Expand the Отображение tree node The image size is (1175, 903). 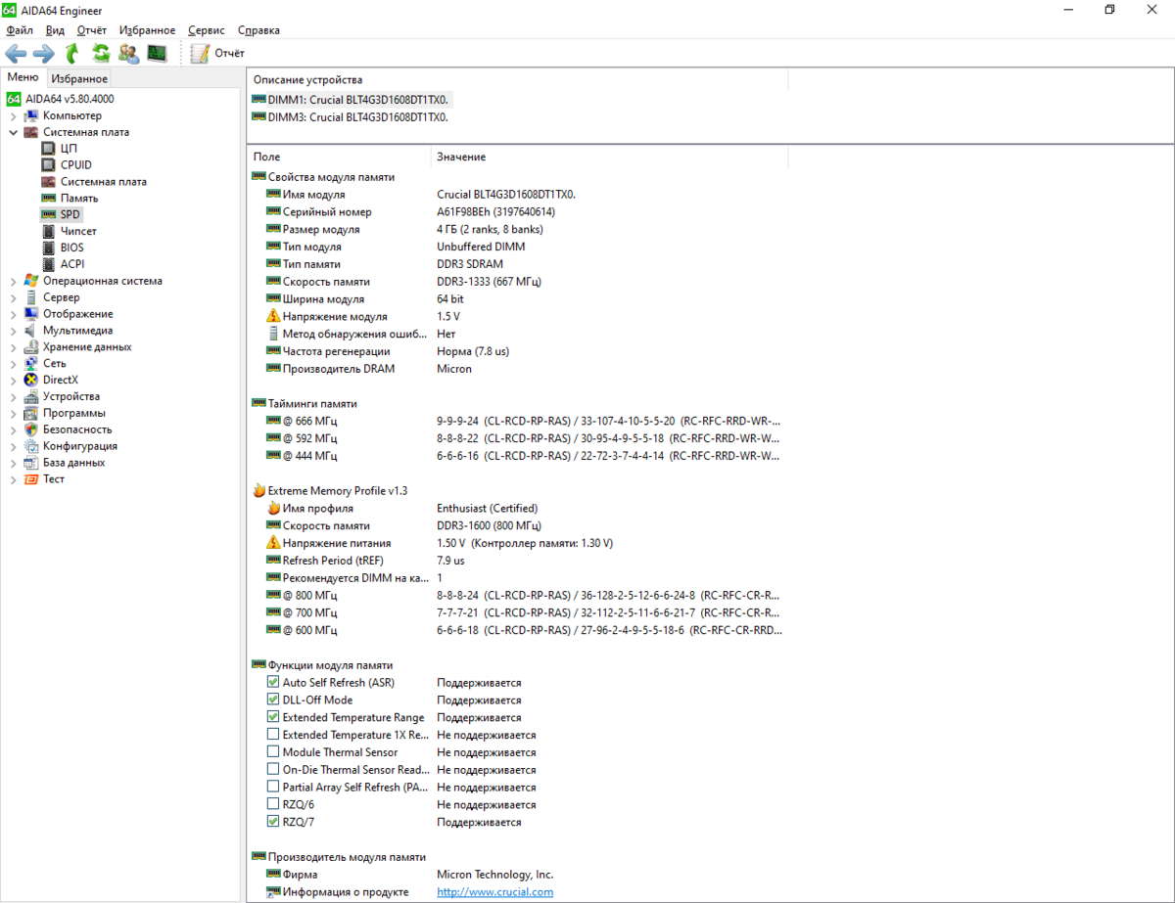(x=13, y=314)
